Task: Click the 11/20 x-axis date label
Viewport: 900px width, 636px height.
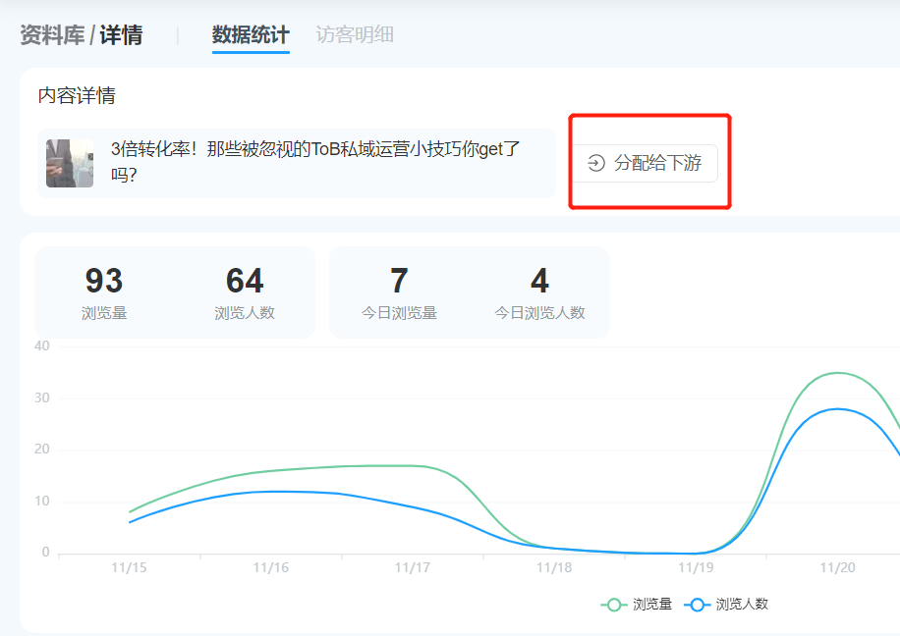Action: pyautogui.click(x=837, y=567)
